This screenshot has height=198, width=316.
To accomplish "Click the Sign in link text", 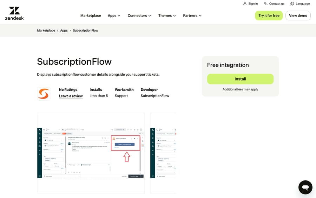I will (x=253, y=4).
